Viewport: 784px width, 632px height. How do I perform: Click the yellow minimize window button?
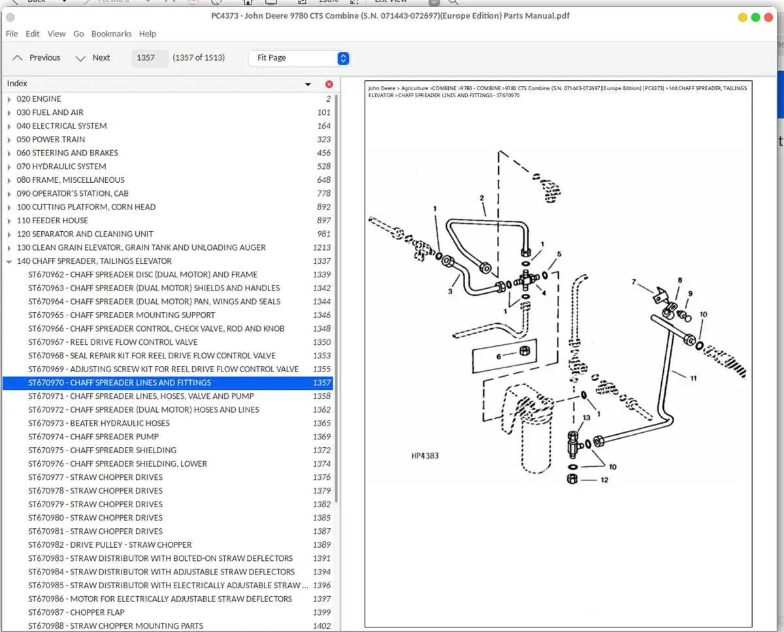pyautogui.click(x=742, y=18)
